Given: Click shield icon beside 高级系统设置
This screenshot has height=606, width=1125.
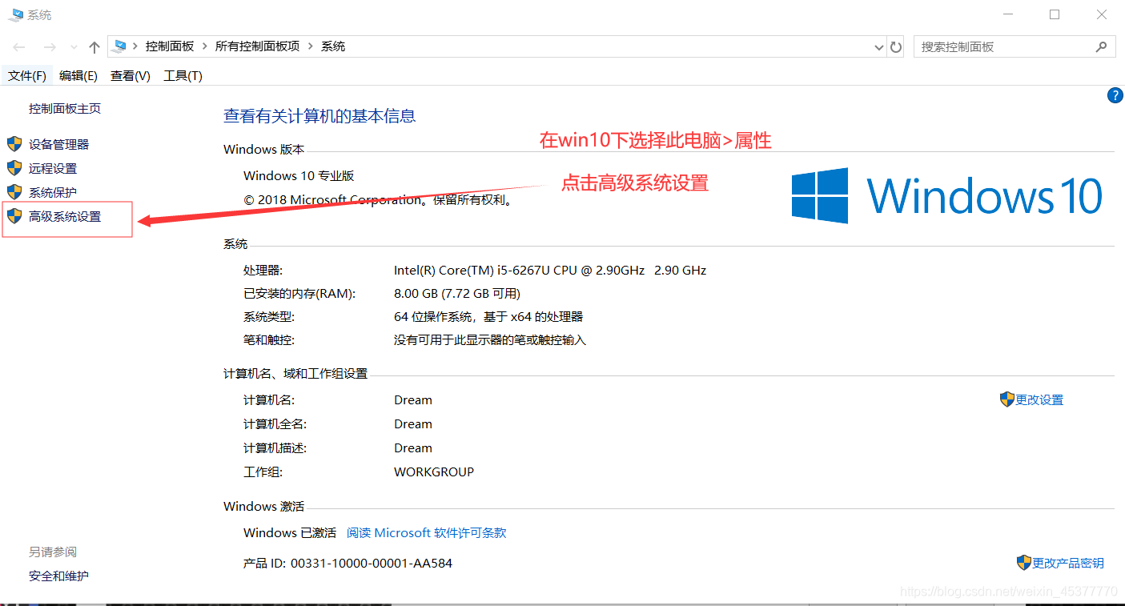Looking at the screenshot, I should (x=14, y=216).
